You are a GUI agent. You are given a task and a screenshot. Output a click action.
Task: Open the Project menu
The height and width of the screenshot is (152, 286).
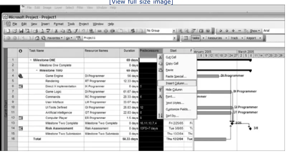pyautogui.click(x=84, y=24)
